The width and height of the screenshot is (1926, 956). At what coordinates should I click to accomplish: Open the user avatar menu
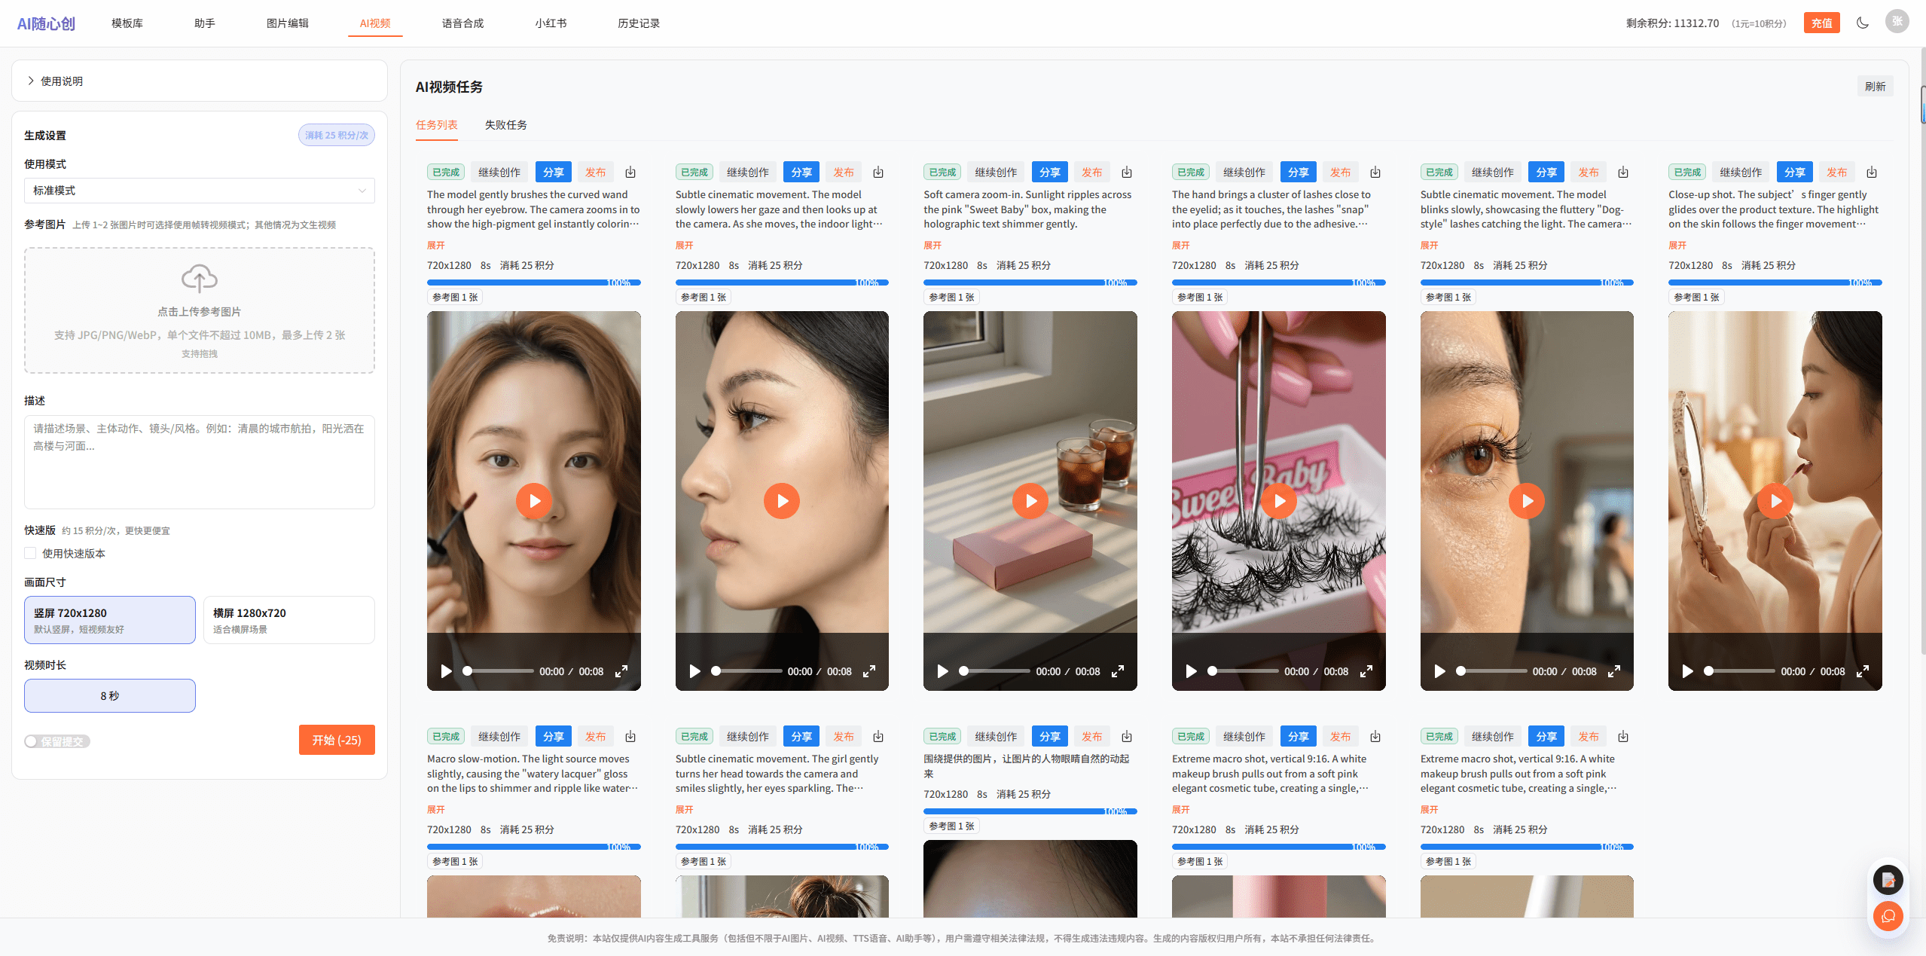1897,21
